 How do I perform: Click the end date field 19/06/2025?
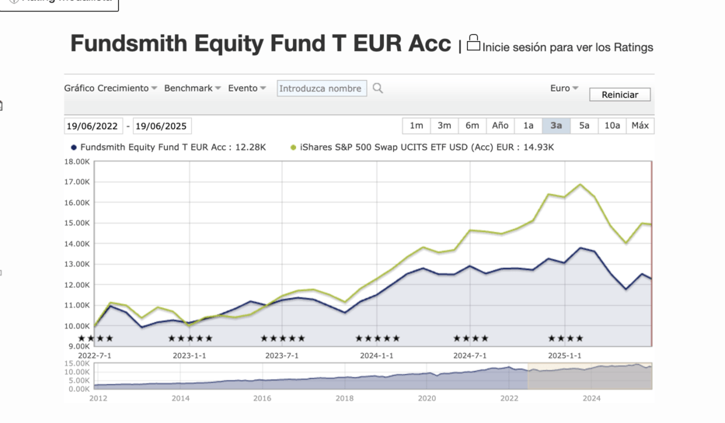coord(162,126)
